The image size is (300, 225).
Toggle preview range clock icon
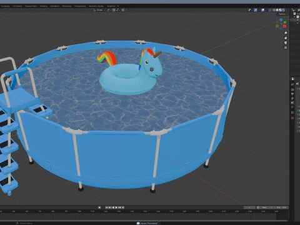pyautogui.click(x=258, y=207)
